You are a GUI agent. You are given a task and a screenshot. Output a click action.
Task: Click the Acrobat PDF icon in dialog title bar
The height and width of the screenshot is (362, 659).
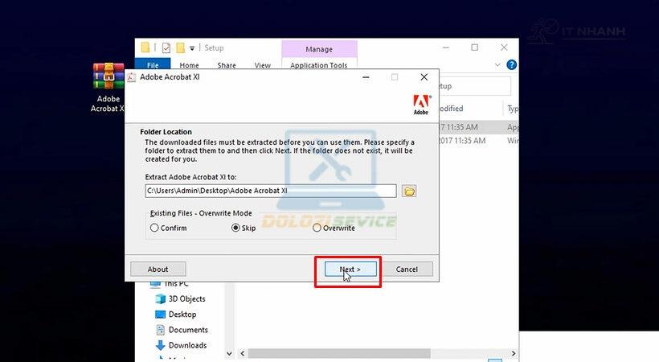(x=132, y=77)
